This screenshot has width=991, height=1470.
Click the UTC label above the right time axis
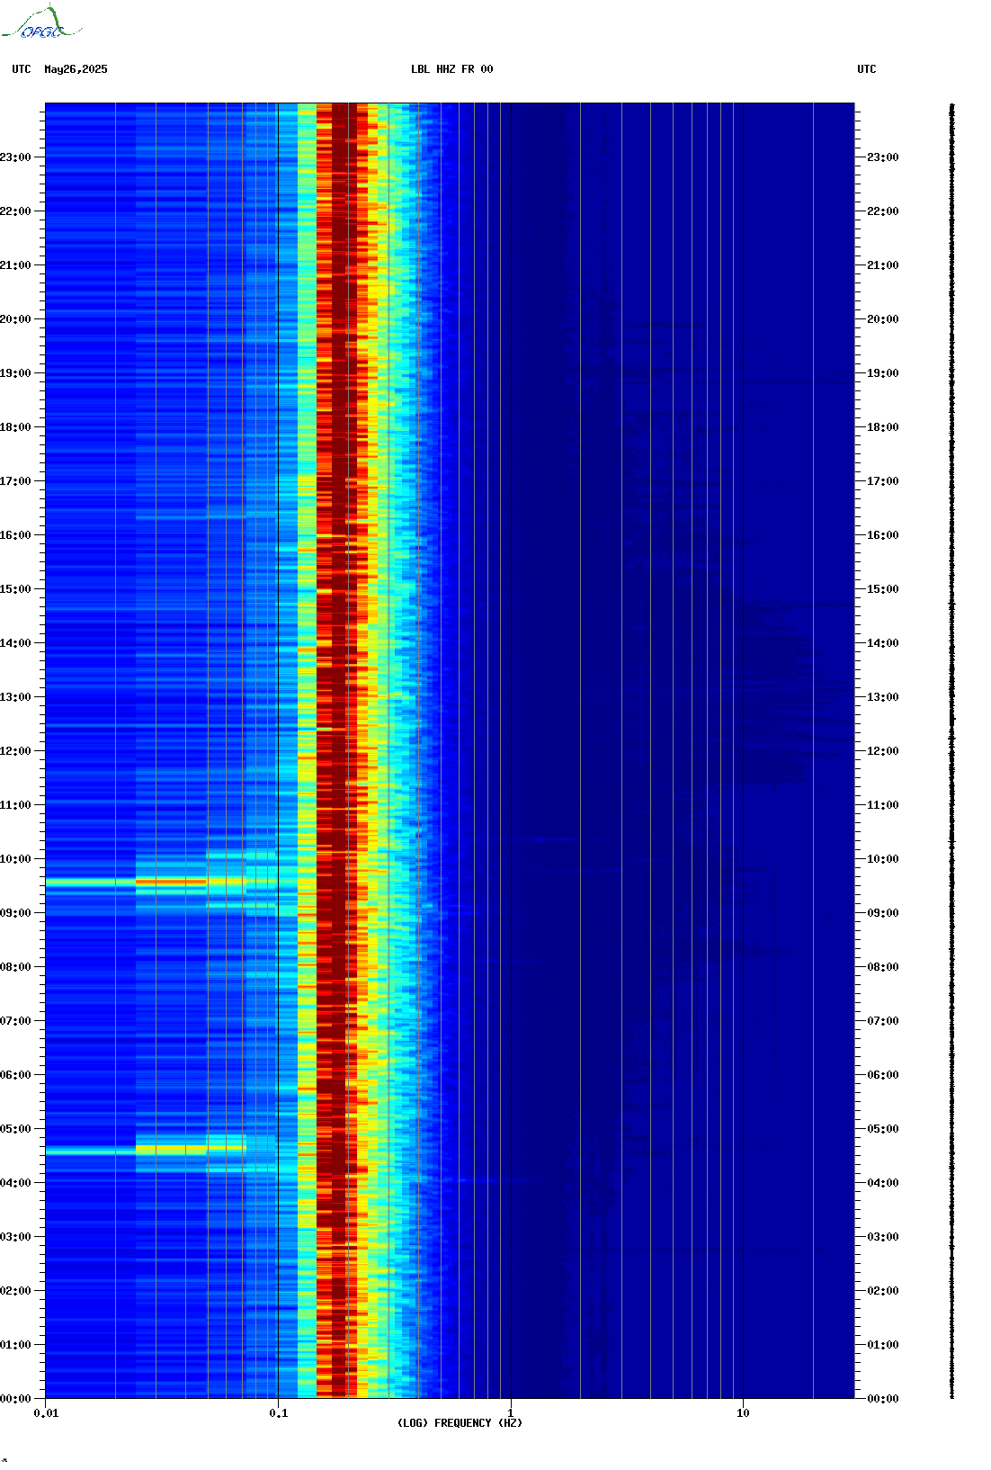pos(867,69)
